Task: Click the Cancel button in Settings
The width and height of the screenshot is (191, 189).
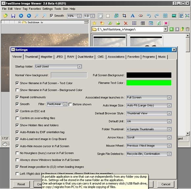Action: tap(166, 184)
